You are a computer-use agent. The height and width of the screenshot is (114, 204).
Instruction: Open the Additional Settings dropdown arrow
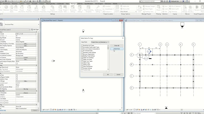(x=101, y=11)
